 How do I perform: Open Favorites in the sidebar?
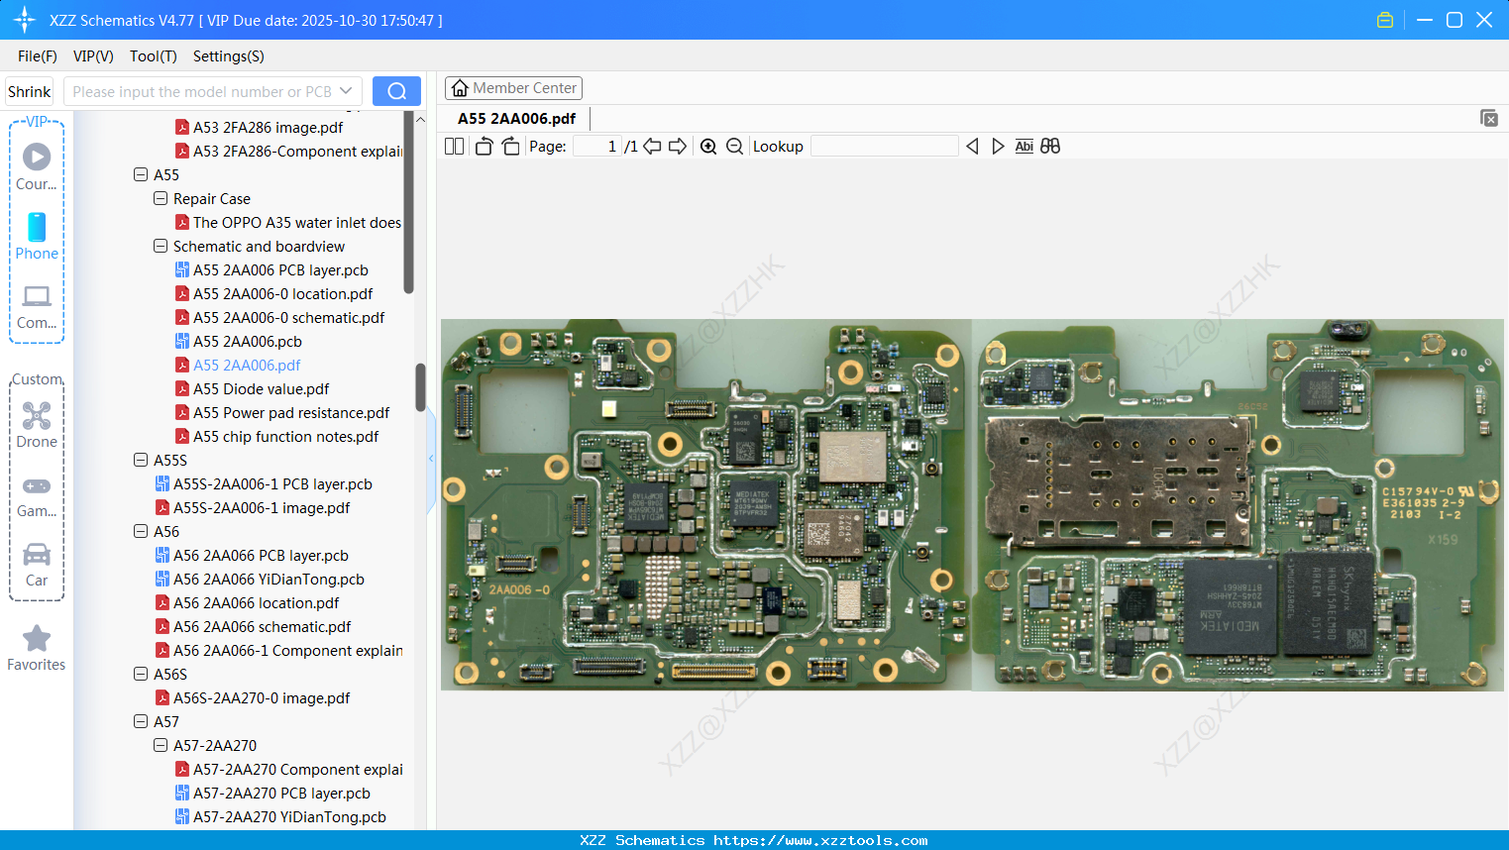coord(37,648)
